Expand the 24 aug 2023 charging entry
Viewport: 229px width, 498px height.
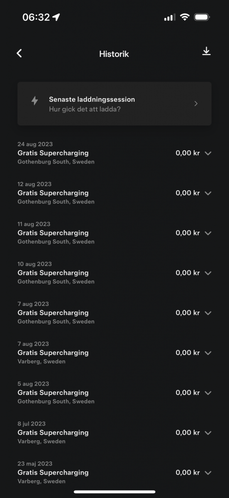208,153
